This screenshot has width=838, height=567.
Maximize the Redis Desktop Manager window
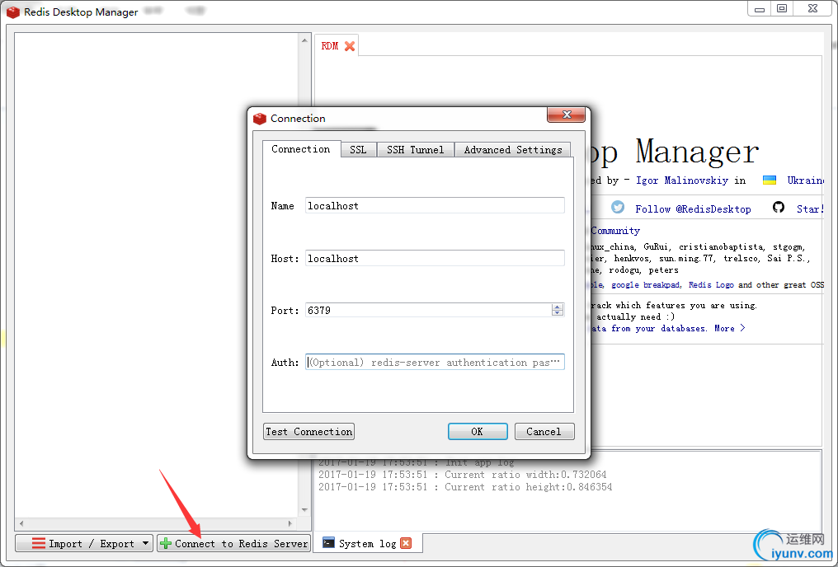tap(781, 8)
